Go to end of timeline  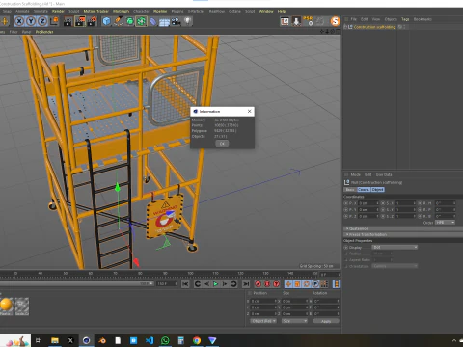click(x=246, y=284)
